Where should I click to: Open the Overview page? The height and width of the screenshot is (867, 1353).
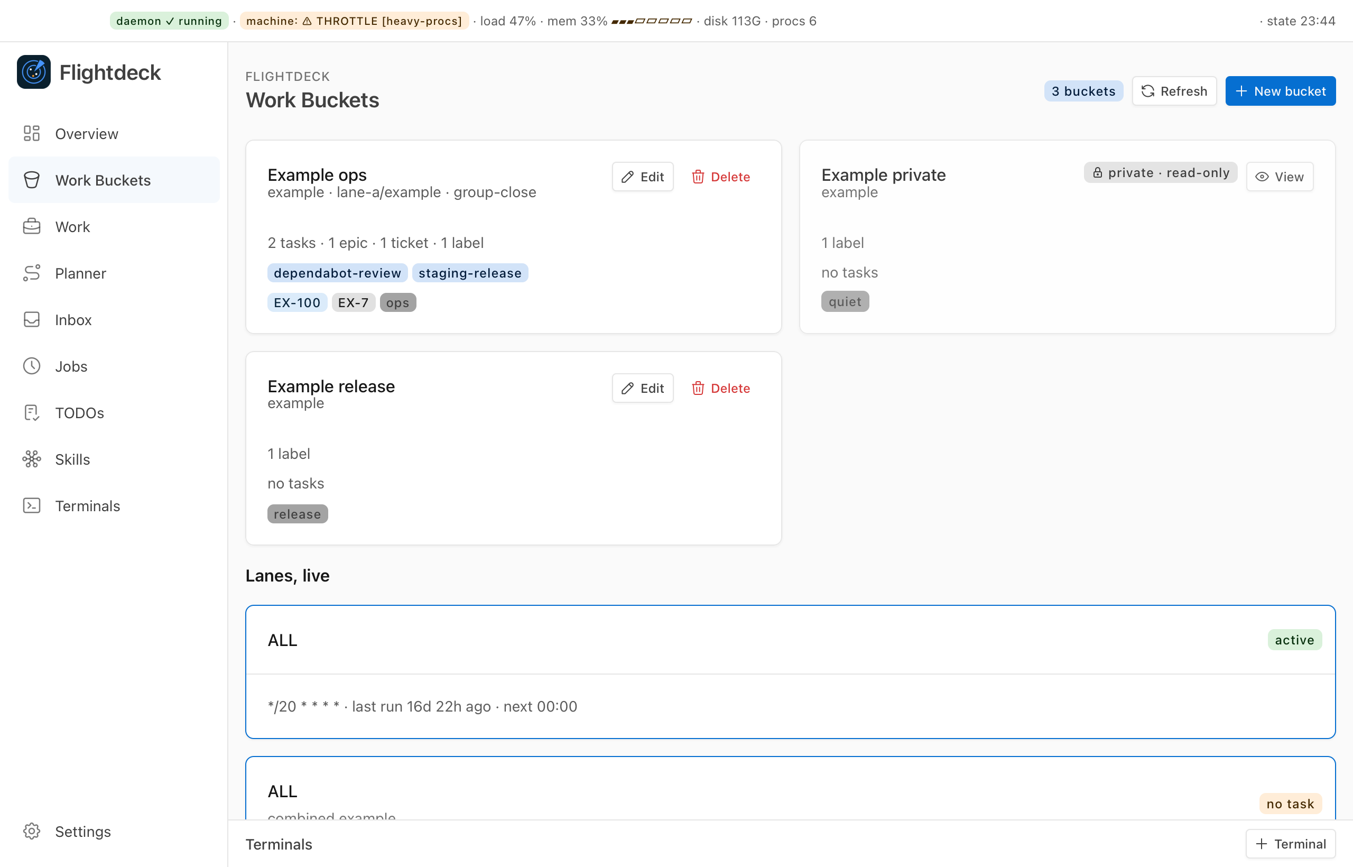(x=114, y=133)
